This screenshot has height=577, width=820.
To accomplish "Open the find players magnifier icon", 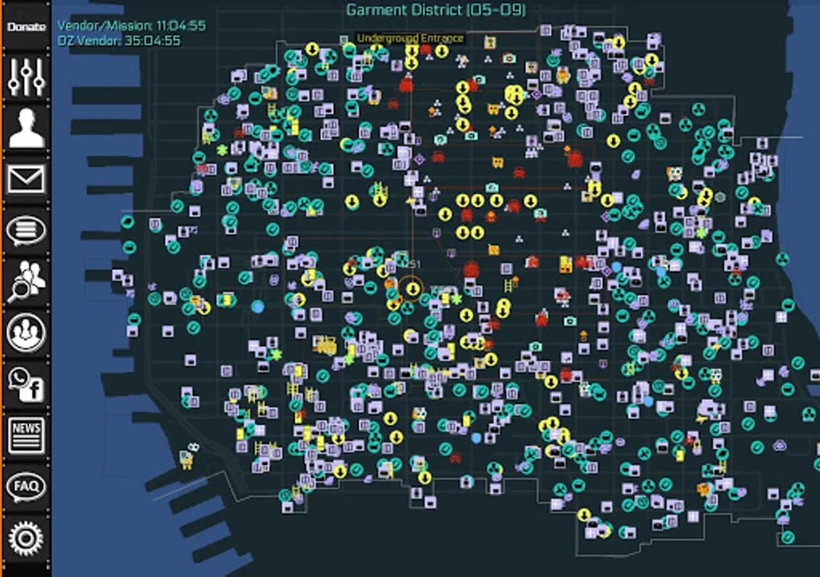I will point(26,281).
